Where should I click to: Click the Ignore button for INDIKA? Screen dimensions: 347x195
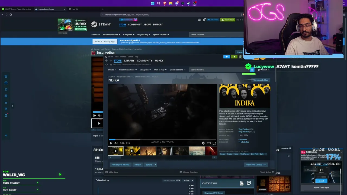coord(149,165)
